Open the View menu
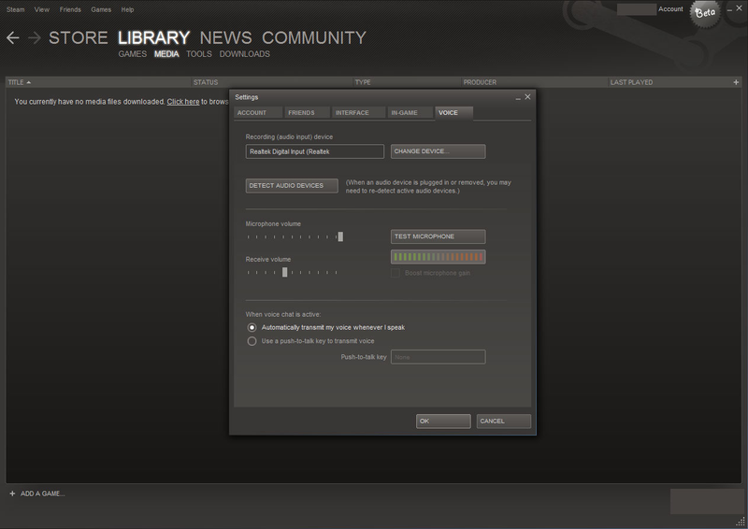The image size is (748, 529). pos(41,9)
